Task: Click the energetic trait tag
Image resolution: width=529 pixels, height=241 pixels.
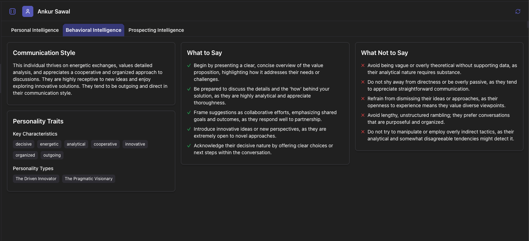Action: [x=49, y=144]
